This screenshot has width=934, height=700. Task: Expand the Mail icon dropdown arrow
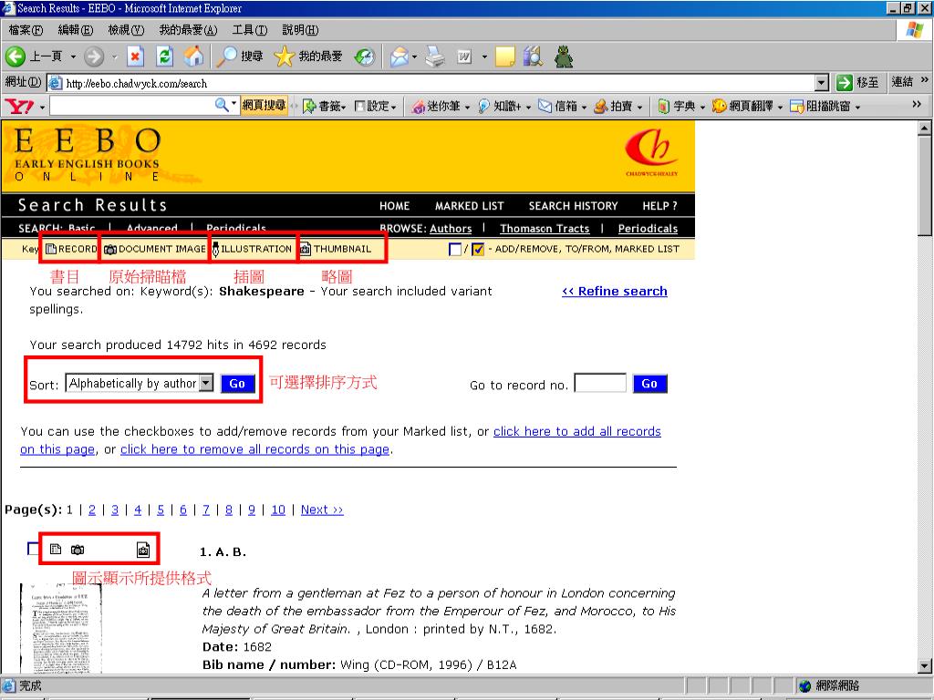point(415,57)
